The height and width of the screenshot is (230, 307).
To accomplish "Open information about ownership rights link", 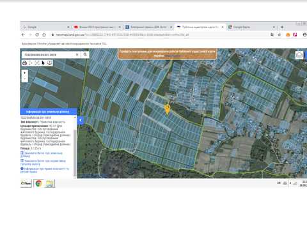I will tap(45, 170).
